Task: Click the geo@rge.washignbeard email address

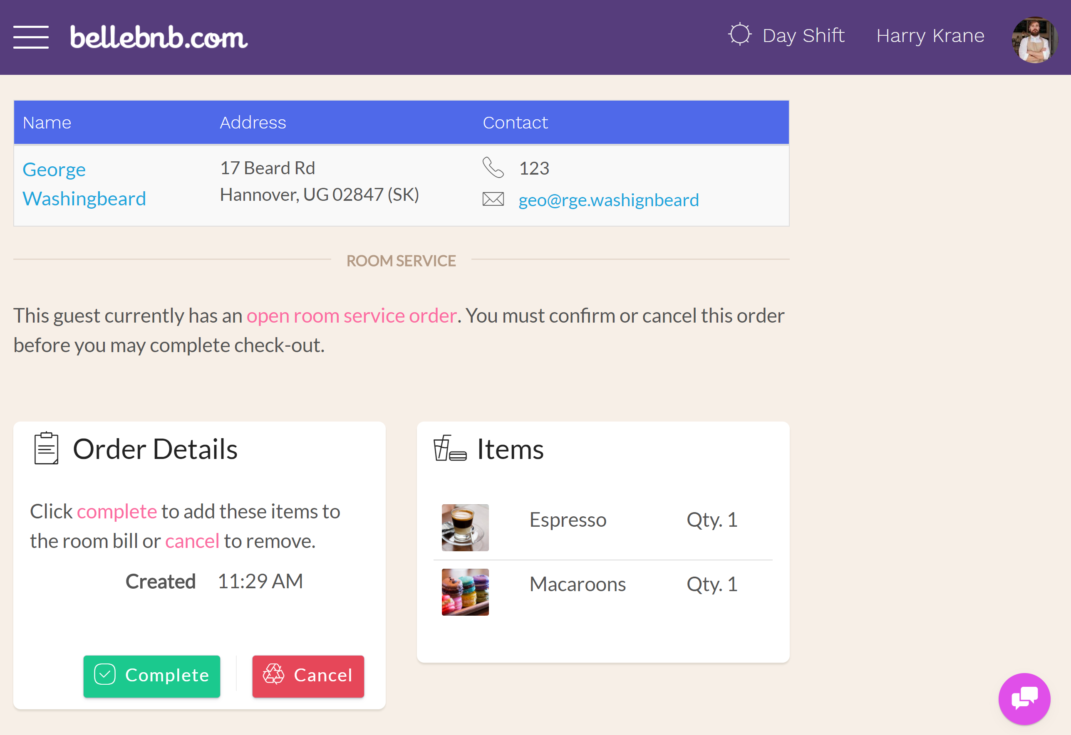Action: (610, 198)
